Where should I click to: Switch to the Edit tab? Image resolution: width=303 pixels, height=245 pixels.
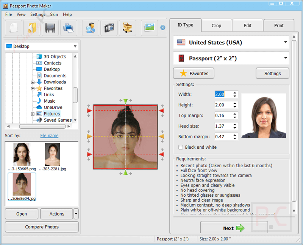pyautogui.click(x=248, y=25)
